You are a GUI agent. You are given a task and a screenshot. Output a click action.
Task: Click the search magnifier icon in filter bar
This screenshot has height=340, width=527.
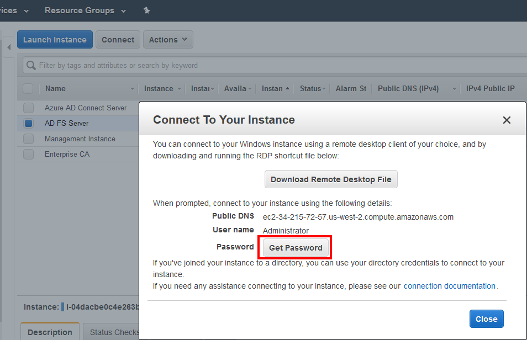coord(30,65)
